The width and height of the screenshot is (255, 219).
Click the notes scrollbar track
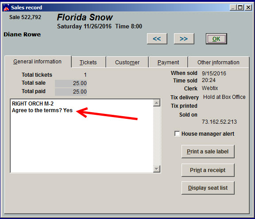coord(157,136)
